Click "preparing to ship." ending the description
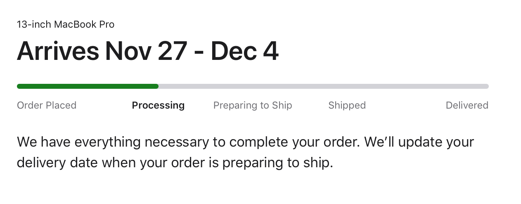Viewport: 521px width, 204px height. (x=277, y=163)
